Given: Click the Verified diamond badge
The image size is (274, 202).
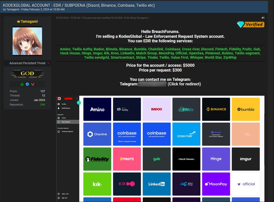Looking at the screenshot, I should point(251,24).
